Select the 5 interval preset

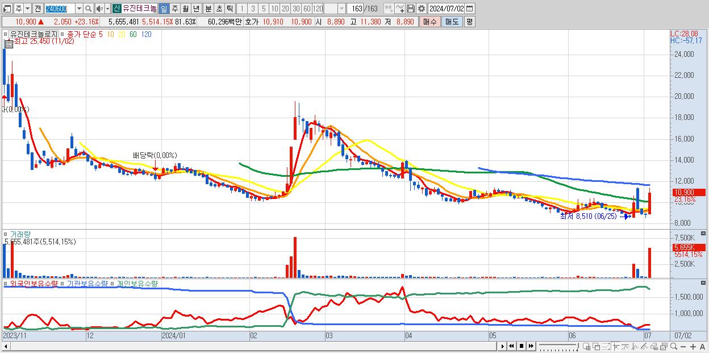coord(264,9)
